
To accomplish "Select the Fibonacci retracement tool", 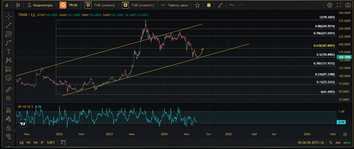I will pos(8,34).
